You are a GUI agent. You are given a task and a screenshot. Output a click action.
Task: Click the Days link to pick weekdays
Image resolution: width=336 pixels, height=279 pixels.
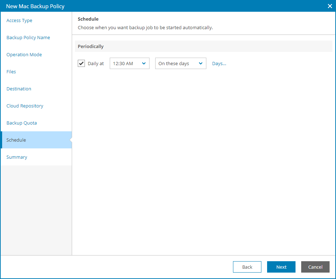(219, 63)
